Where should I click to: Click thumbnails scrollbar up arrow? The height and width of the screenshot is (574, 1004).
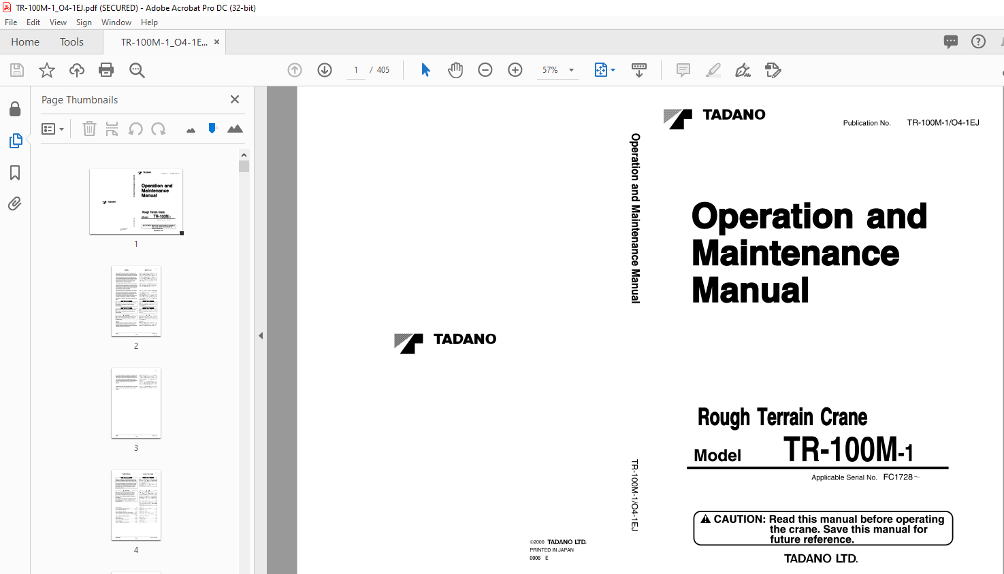click(x=244, y=155)
